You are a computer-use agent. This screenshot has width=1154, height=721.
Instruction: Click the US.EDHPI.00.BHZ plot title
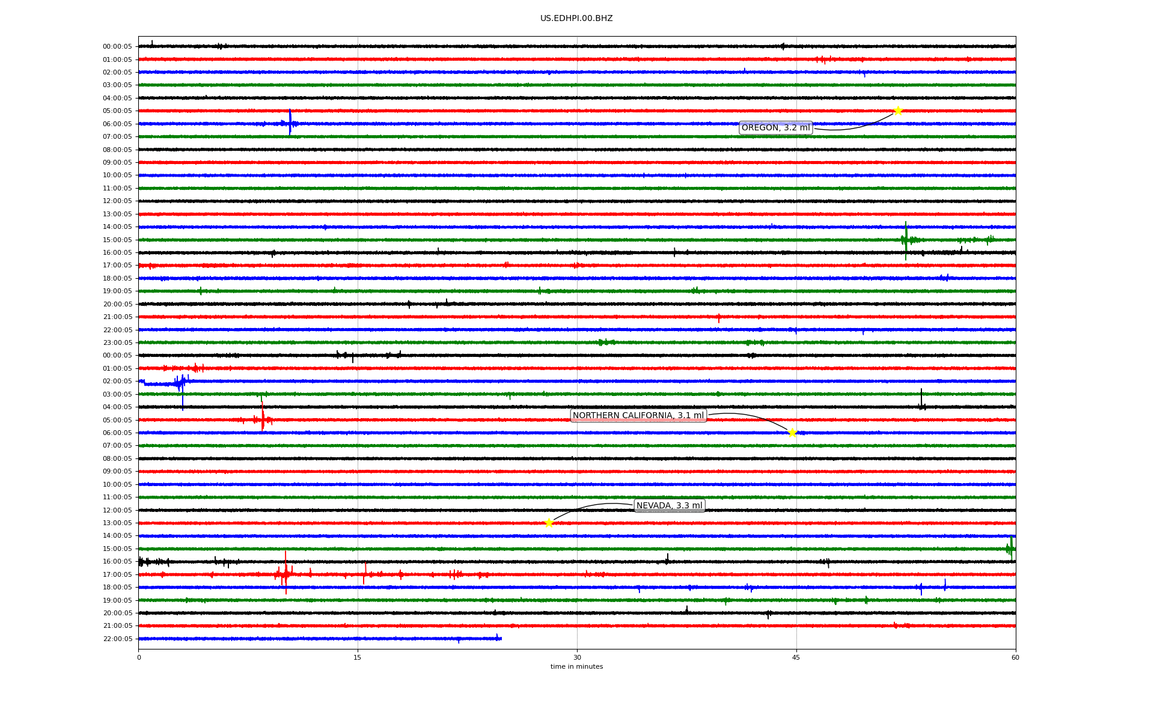click(576, 19)
